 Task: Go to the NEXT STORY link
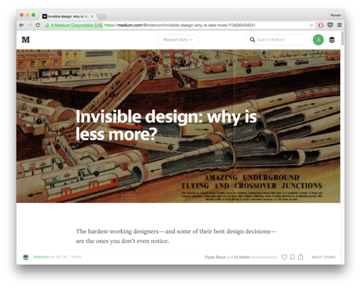323,257
